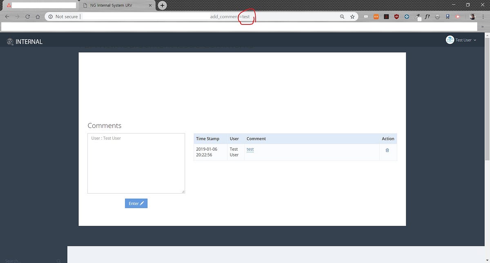Open the "test" comment link
490x263 pixels.
250,149
